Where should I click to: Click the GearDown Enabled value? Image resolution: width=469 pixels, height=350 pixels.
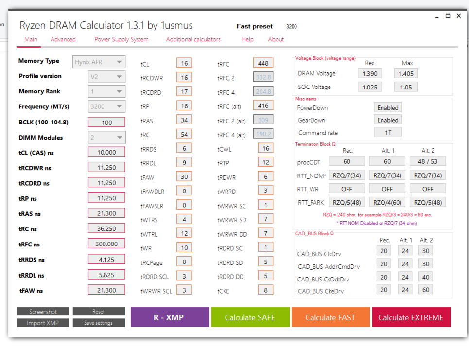click(388, 120)
